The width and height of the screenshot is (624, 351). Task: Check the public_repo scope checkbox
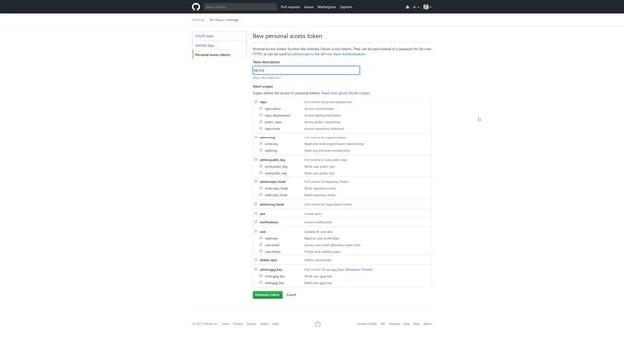(261, 122)
